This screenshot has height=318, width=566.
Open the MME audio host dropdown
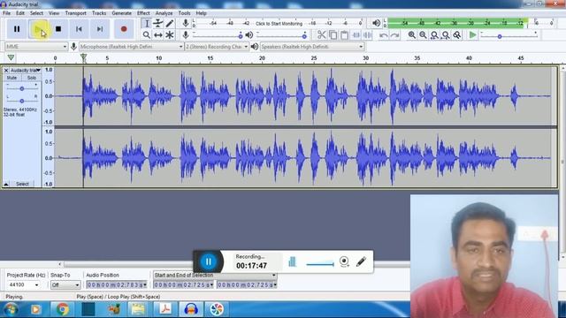36,47
